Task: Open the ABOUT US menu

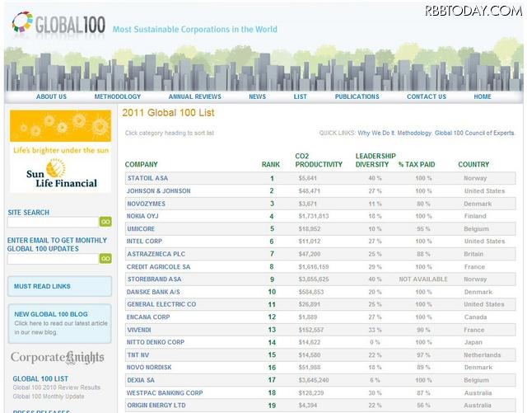Action: pyautogui.click(x=51, y=96)
